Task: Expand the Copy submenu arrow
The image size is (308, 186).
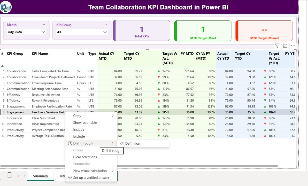Action: [112, 116]
